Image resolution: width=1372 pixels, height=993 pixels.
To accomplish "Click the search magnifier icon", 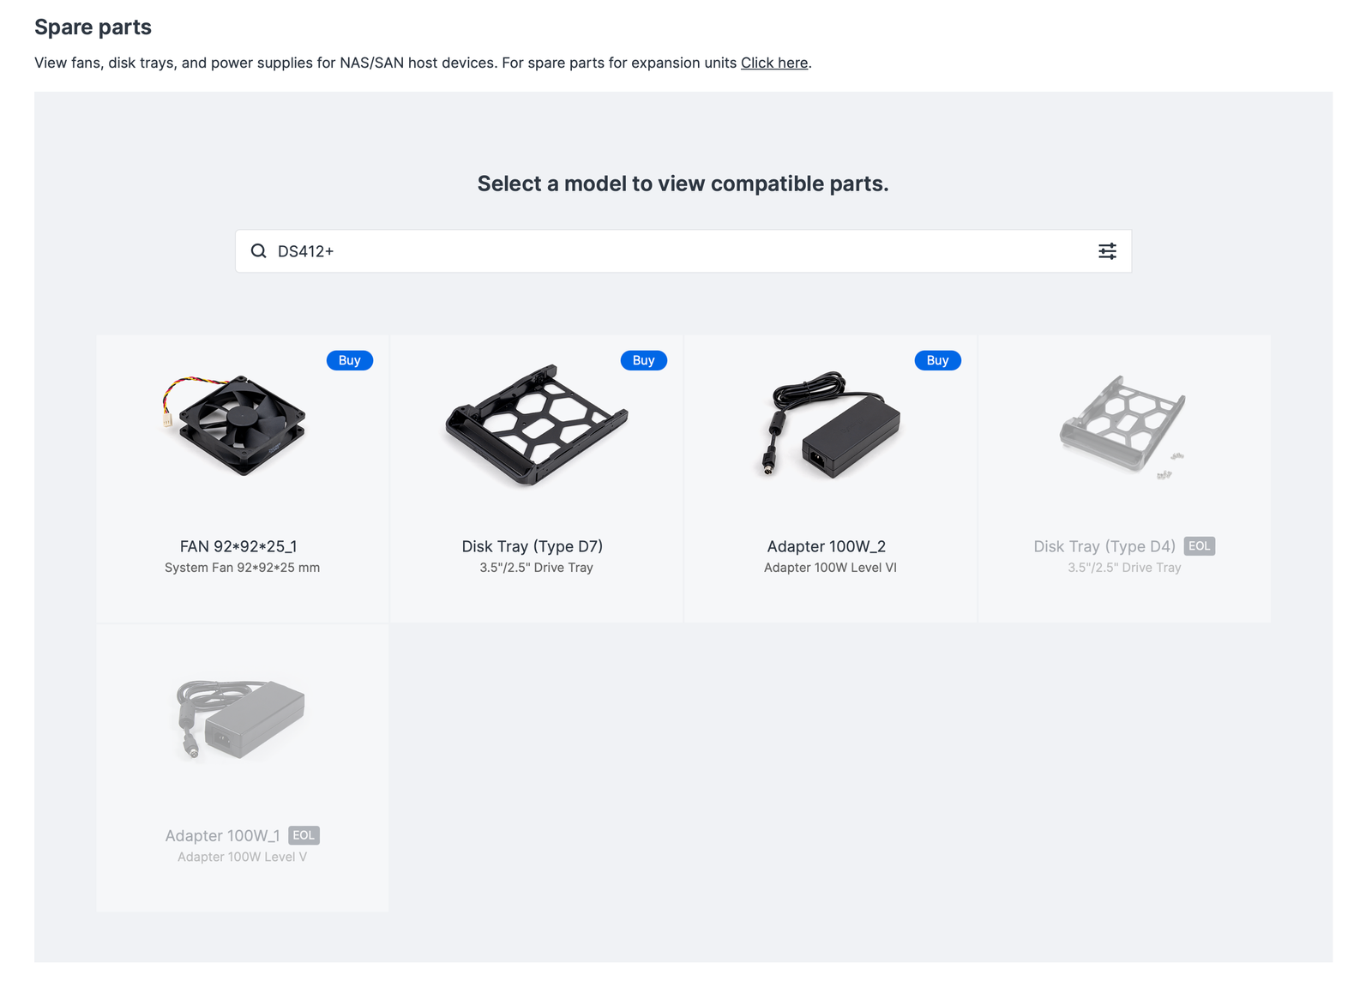I will click(258, 251).
